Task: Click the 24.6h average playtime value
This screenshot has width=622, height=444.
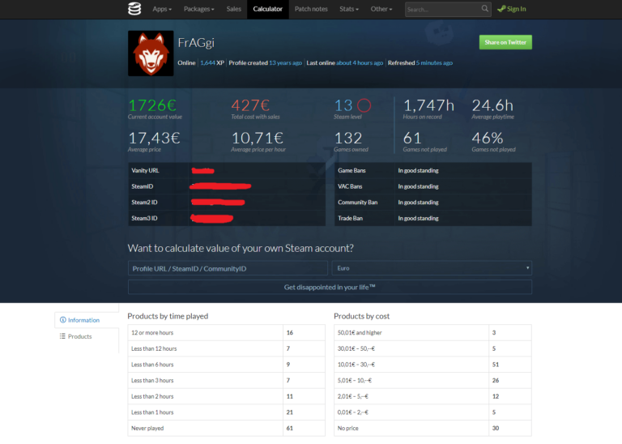Action: [492, 105]
